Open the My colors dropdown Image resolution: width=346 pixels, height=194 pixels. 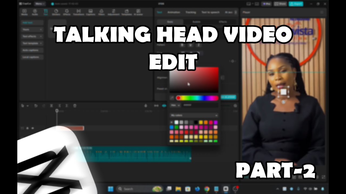point(194,115)
